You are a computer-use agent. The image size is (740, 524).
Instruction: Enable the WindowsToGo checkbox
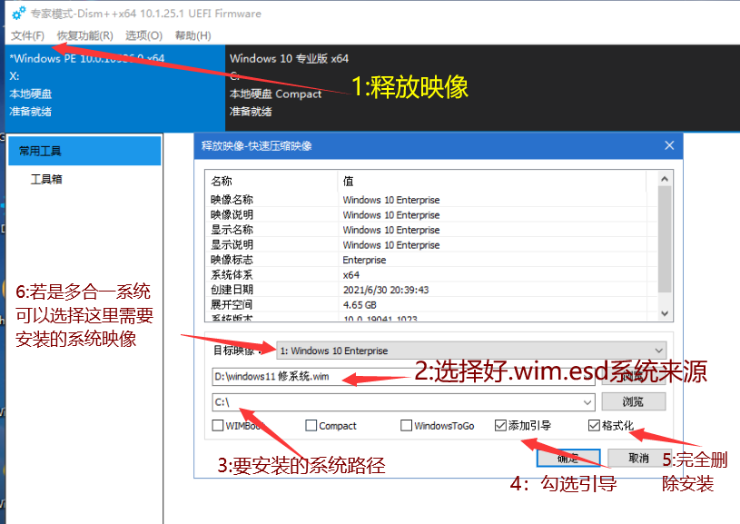[406, 425]
